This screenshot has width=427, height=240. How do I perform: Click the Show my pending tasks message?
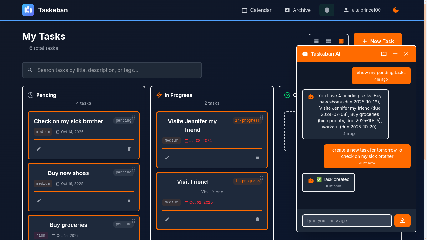click(x=381, y=76)
